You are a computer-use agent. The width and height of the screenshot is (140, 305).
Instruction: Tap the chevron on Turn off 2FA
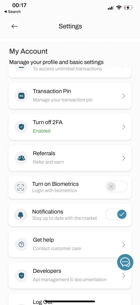pyautogui.click(x=124, y=127)
